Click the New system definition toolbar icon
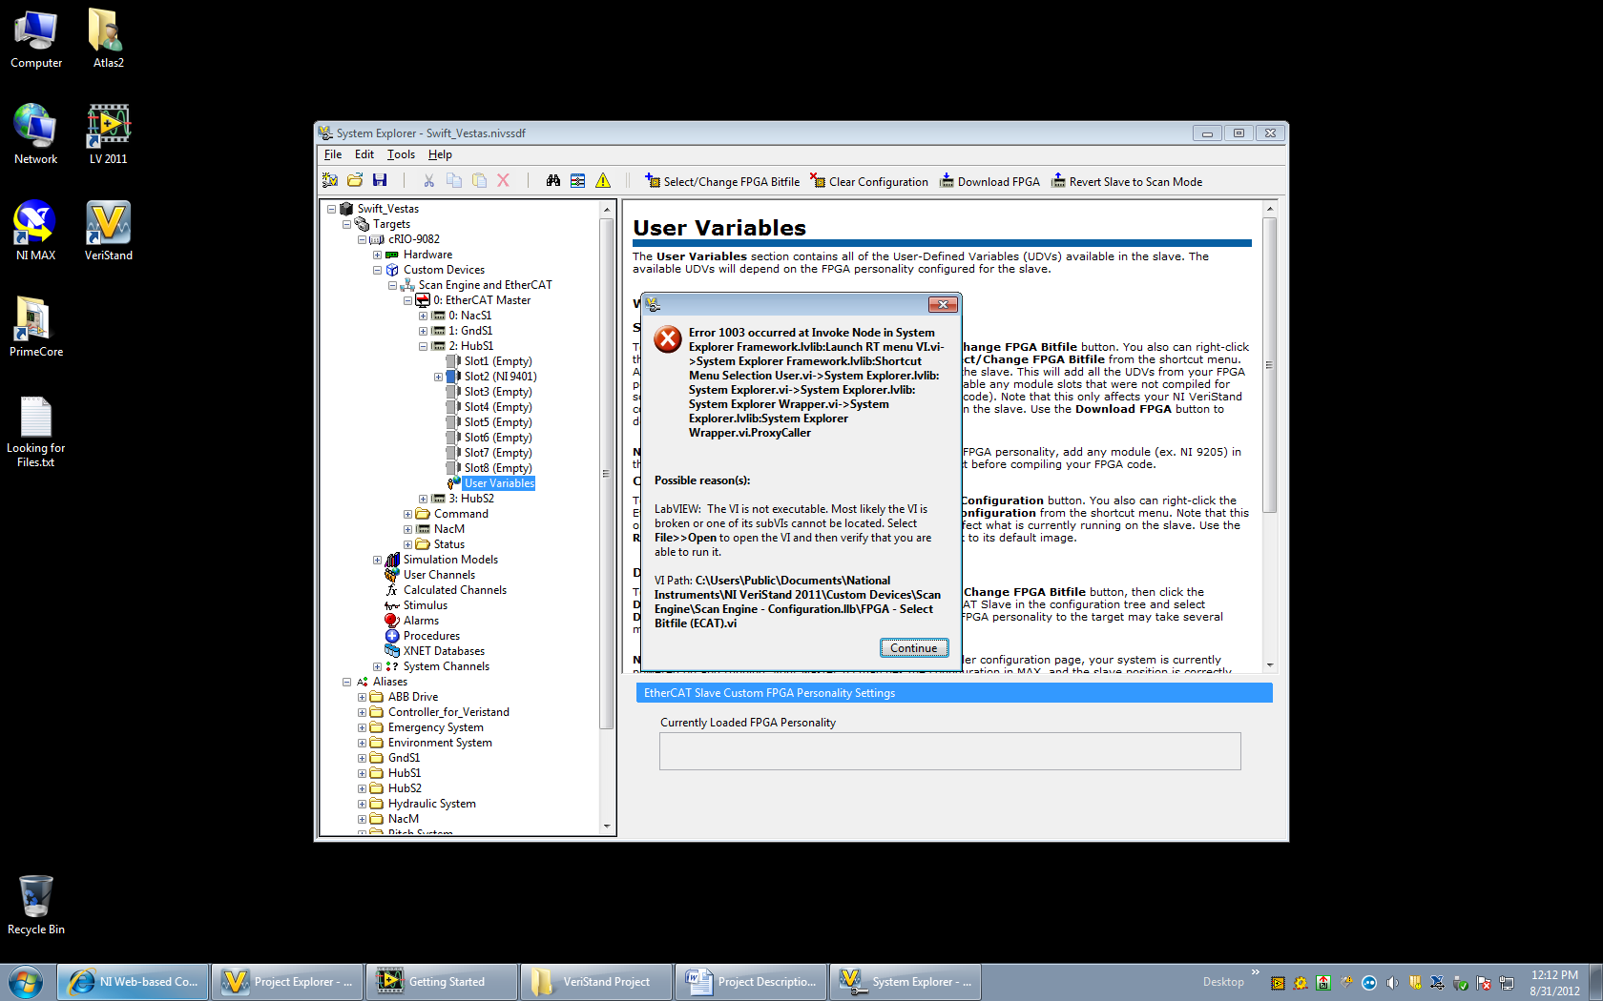The image size is (1603, 1001). pos(330,180)
